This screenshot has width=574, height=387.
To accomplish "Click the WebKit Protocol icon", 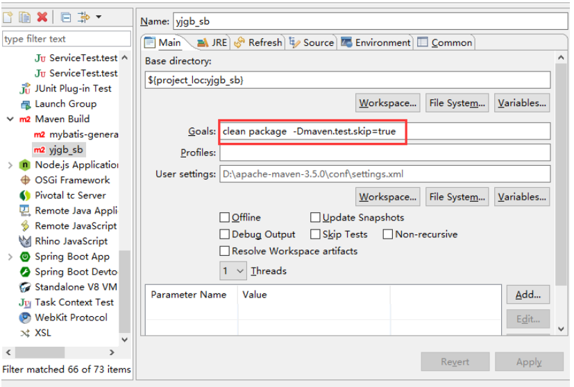I will pyautogui.click(x=25, y=318).
